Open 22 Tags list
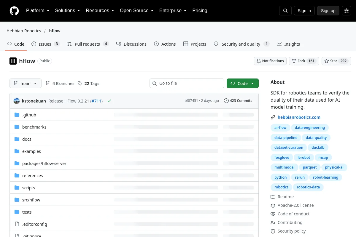 click(x=88, y=84)
